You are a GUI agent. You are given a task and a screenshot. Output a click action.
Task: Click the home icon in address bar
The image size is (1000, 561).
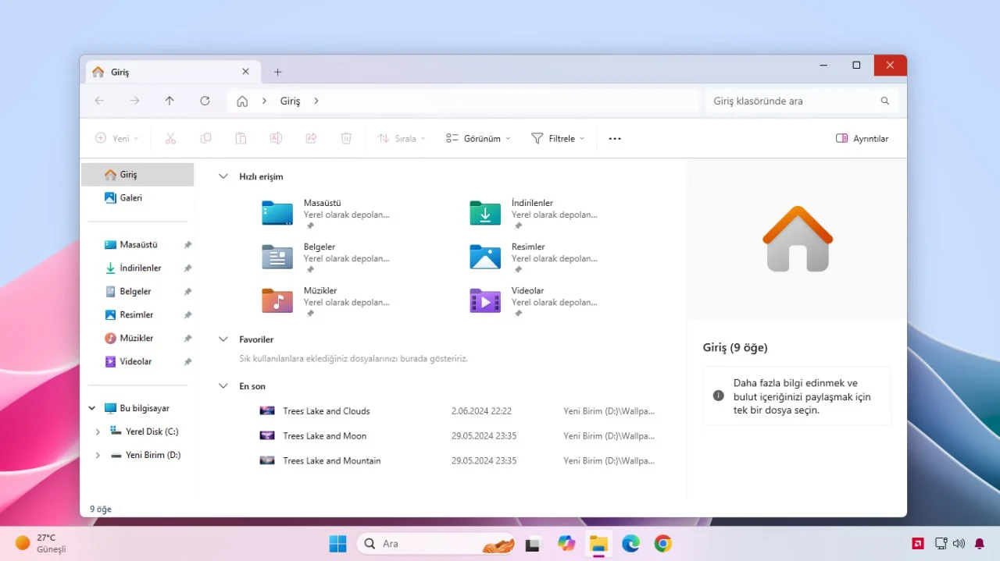pyautogui.click(x=242, y=101)
